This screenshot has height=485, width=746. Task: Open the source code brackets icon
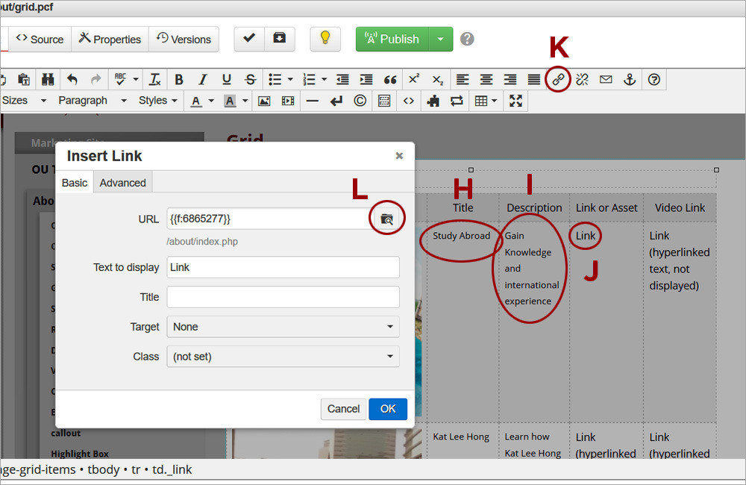point(409,101)
